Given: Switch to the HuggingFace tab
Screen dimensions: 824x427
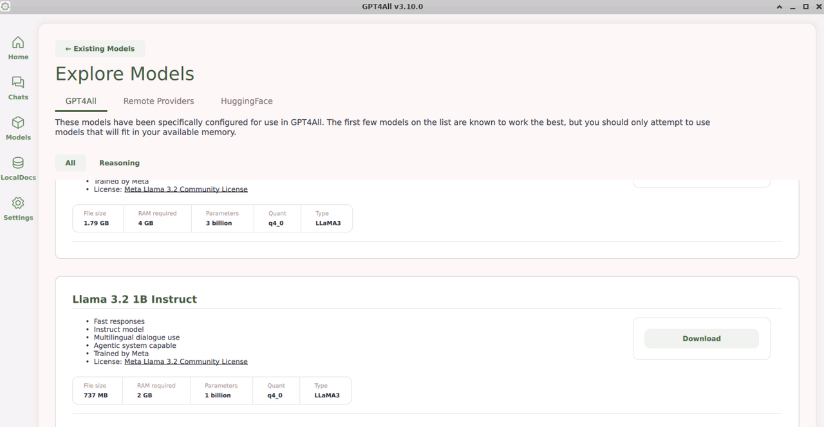Looking at the screenshot, I should (x=247, y=101).
